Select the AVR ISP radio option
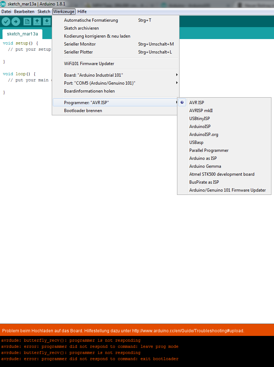The width and height of the screenshot is (274, 367). [224, 103]
